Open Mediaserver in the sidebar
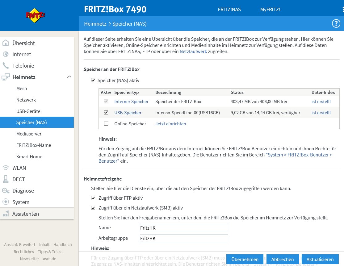Image resolution: width=344 pixels, height=266 pixels. (x=29, y=134)
